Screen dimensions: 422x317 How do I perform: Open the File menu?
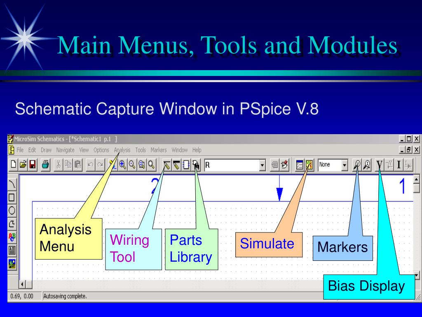point(20,150)
